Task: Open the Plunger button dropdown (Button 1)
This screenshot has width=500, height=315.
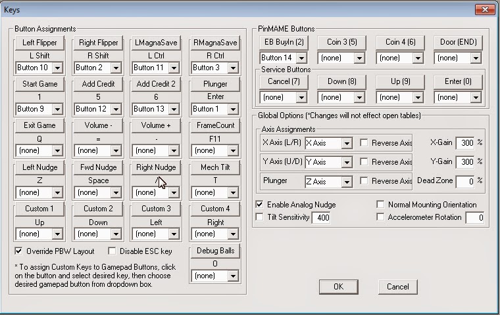Action: point(233,109)
